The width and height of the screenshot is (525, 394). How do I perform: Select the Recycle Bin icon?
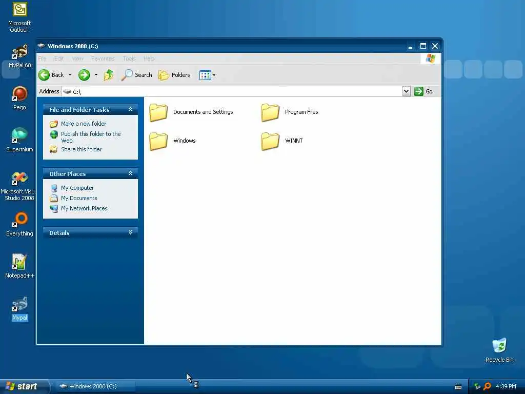(x=499, y=350)
